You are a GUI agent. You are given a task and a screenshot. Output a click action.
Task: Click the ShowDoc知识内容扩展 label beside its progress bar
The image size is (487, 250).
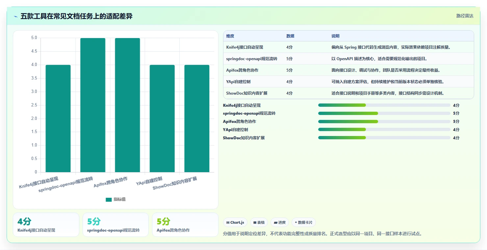(244, 138)
